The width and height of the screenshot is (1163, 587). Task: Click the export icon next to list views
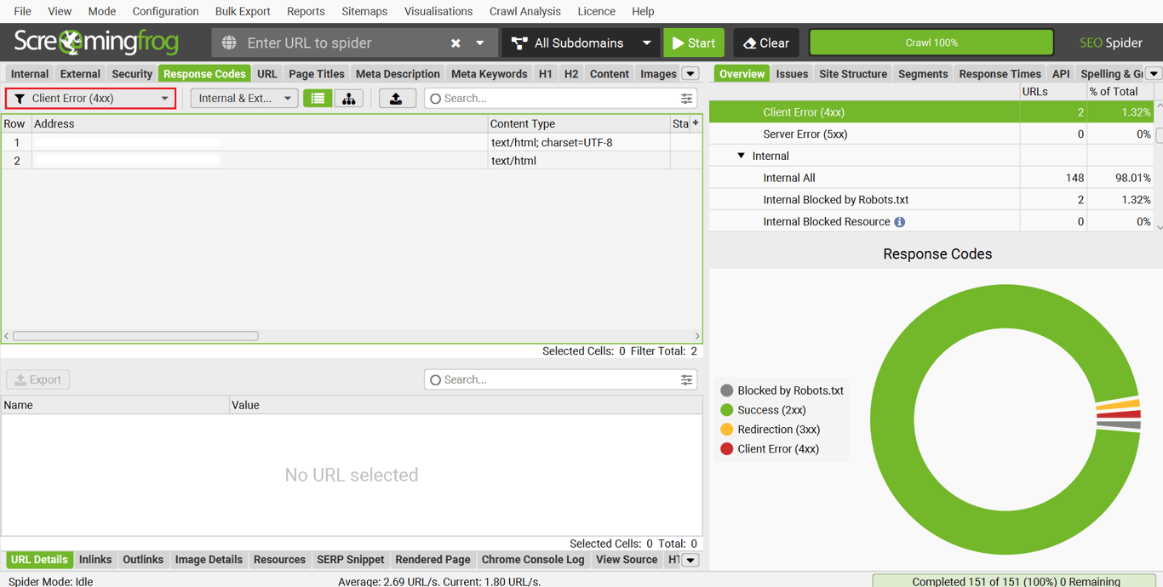pyautogui.click(x=397, y=98)
